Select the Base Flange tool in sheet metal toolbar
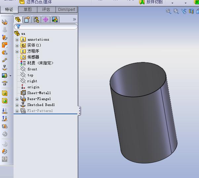Screen dimensions: 199x178 pos(5,22)
